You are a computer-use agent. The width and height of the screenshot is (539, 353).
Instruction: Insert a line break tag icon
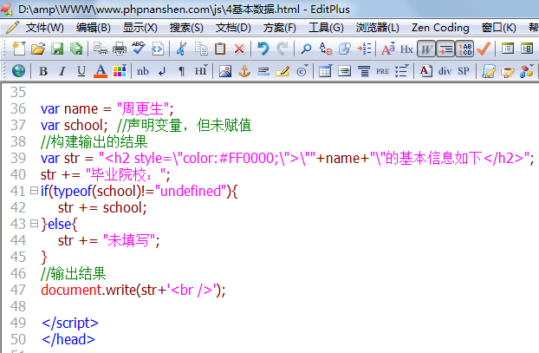[x=162, y=71]
